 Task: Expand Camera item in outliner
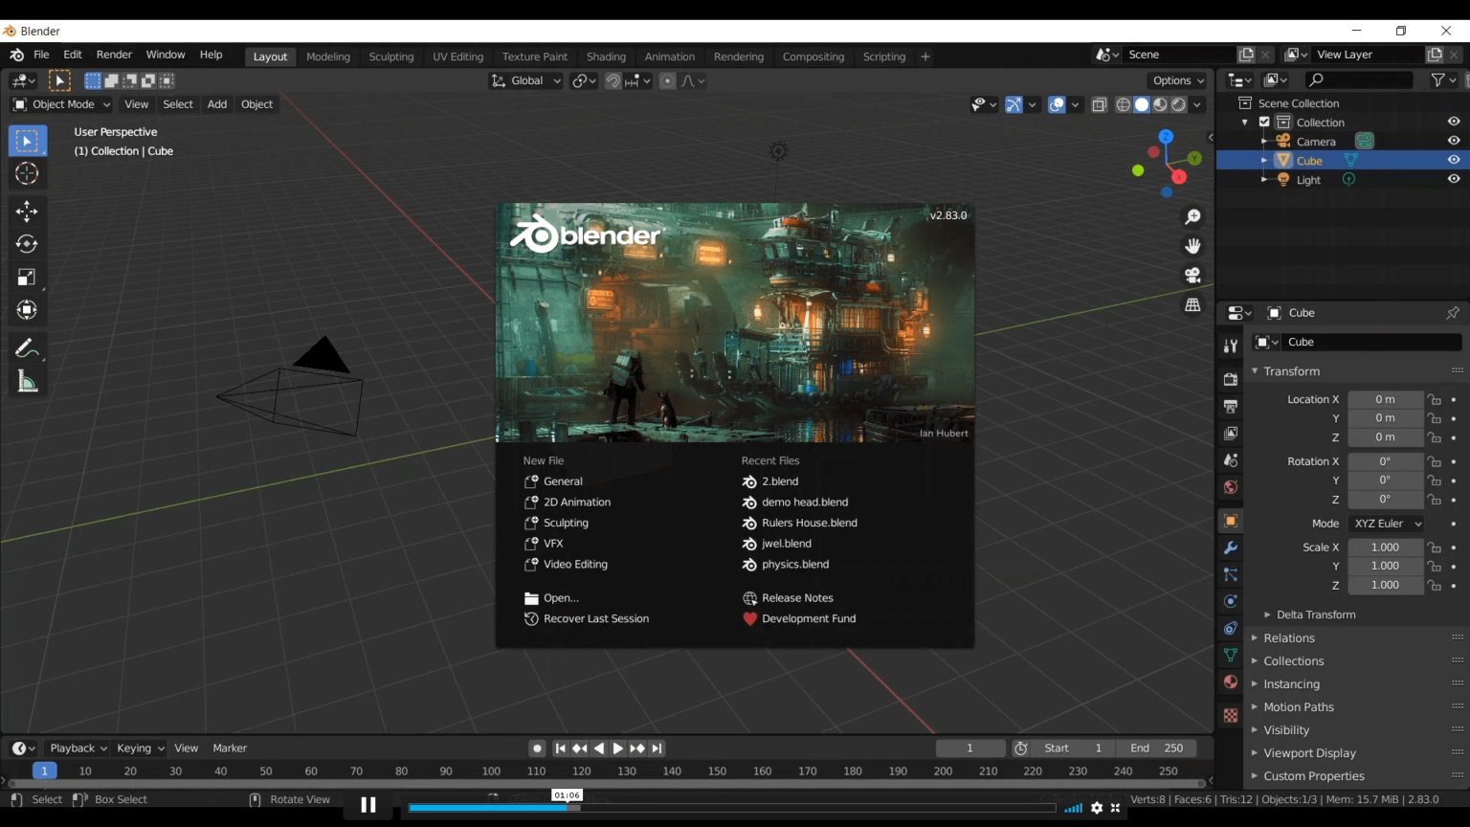(x=1264, y=142)
